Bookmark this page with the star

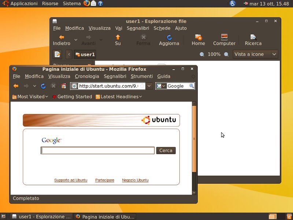click(x=142, y=86)
